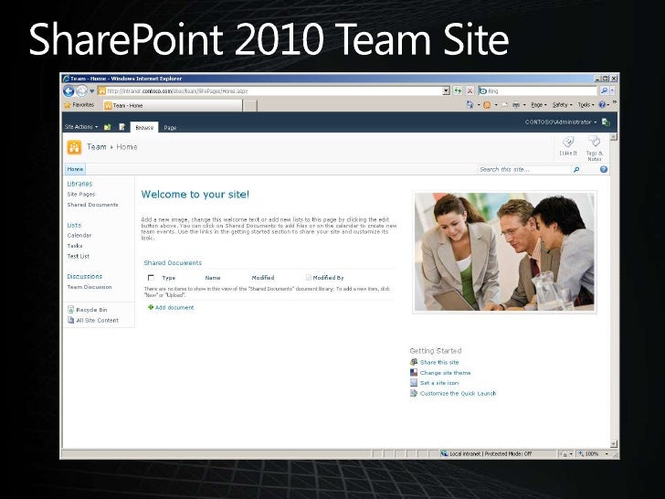665x499 pixels.
Task: Open the Site Actions dropdown menu
Action: (x=81, y=127)
